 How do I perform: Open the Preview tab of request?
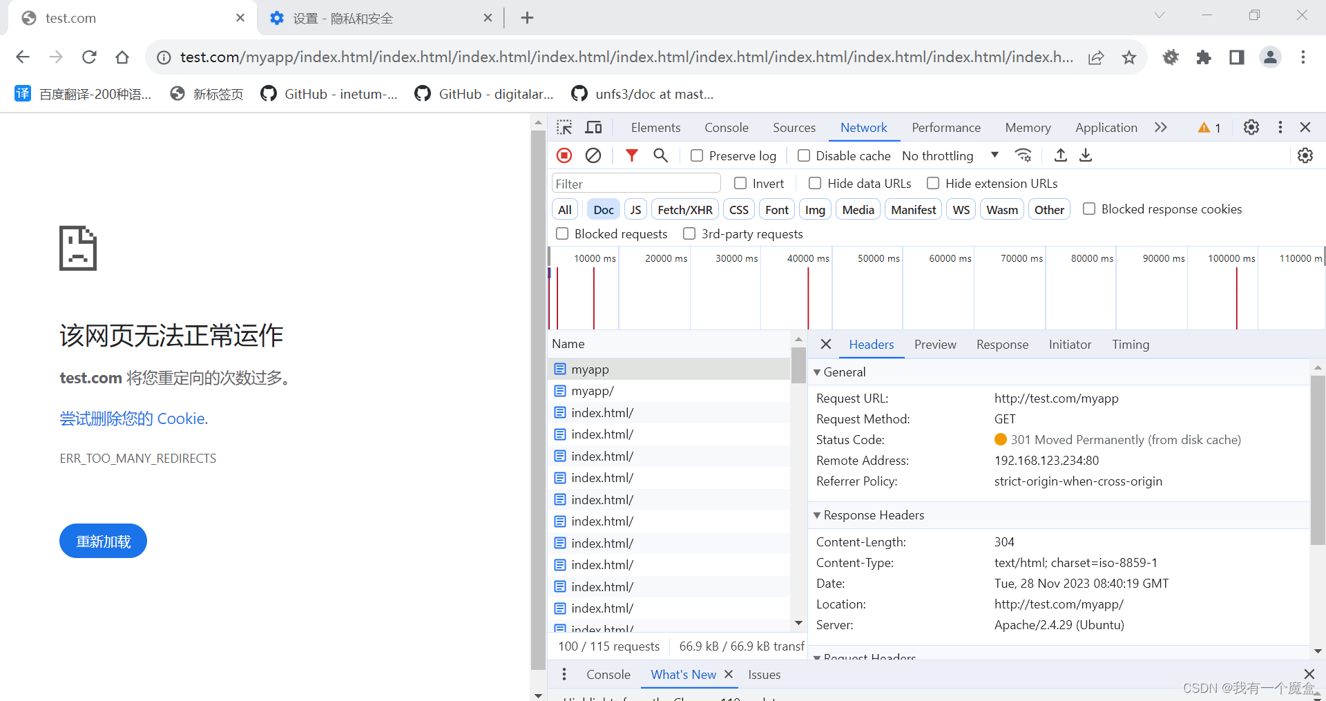pos(935,345)
